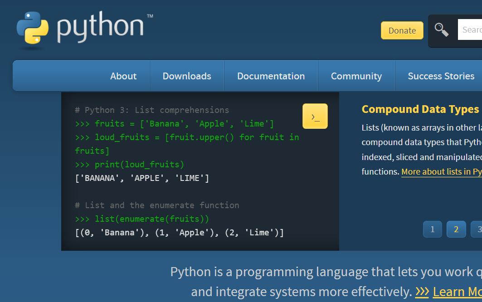Click the python wordmark text in header
The image size is (482, 302).
click(101, 27)
